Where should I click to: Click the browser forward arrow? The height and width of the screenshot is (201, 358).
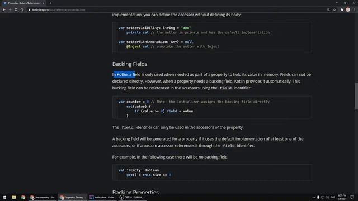[10, 10]
